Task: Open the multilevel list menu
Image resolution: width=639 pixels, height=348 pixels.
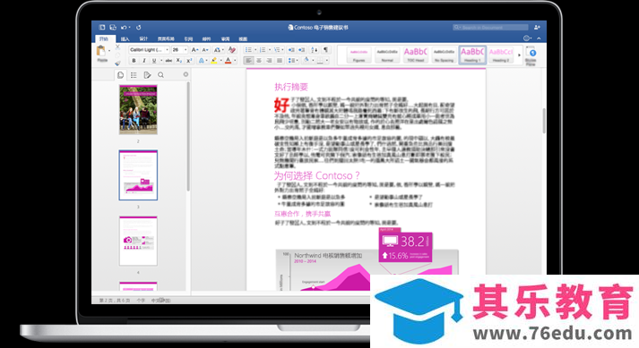Action: (x=278, y=50)
